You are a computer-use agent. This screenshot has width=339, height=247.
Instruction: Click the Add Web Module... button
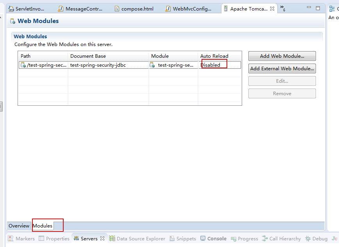[x=282, y=56]
